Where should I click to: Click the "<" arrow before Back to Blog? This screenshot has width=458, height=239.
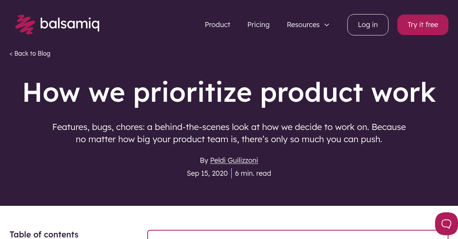tap(11, 53)
